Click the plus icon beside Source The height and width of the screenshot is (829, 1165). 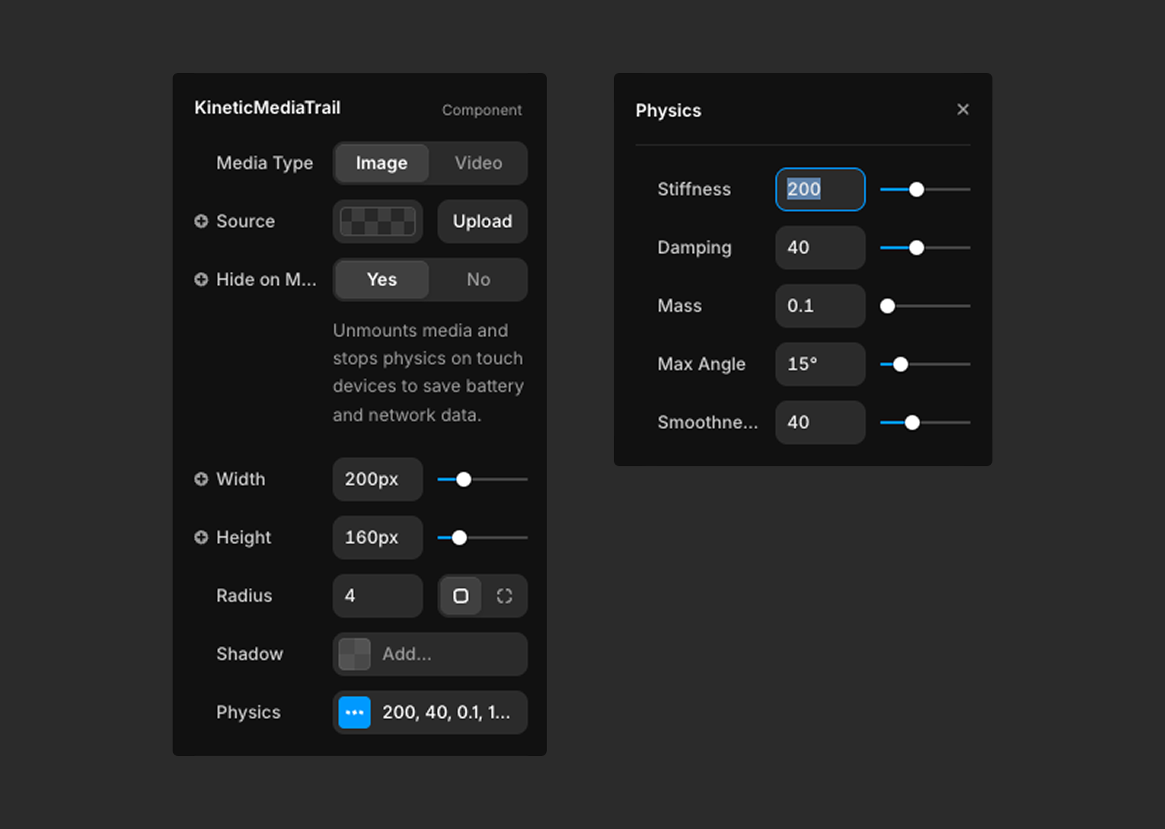point(201,221)
